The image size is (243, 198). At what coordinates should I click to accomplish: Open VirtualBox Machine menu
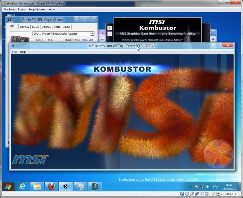tap(9, 9)
